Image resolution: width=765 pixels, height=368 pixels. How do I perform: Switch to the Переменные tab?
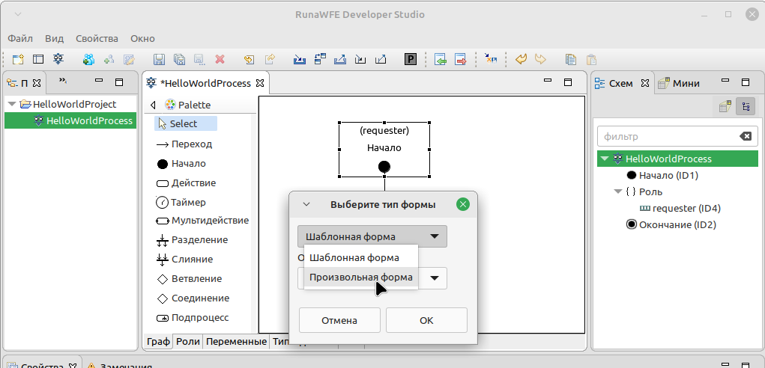pos(236,342)
